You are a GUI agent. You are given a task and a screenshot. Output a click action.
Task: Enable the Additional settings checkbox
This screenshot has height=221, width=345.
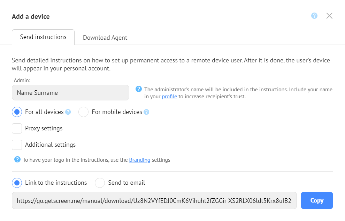17,145
